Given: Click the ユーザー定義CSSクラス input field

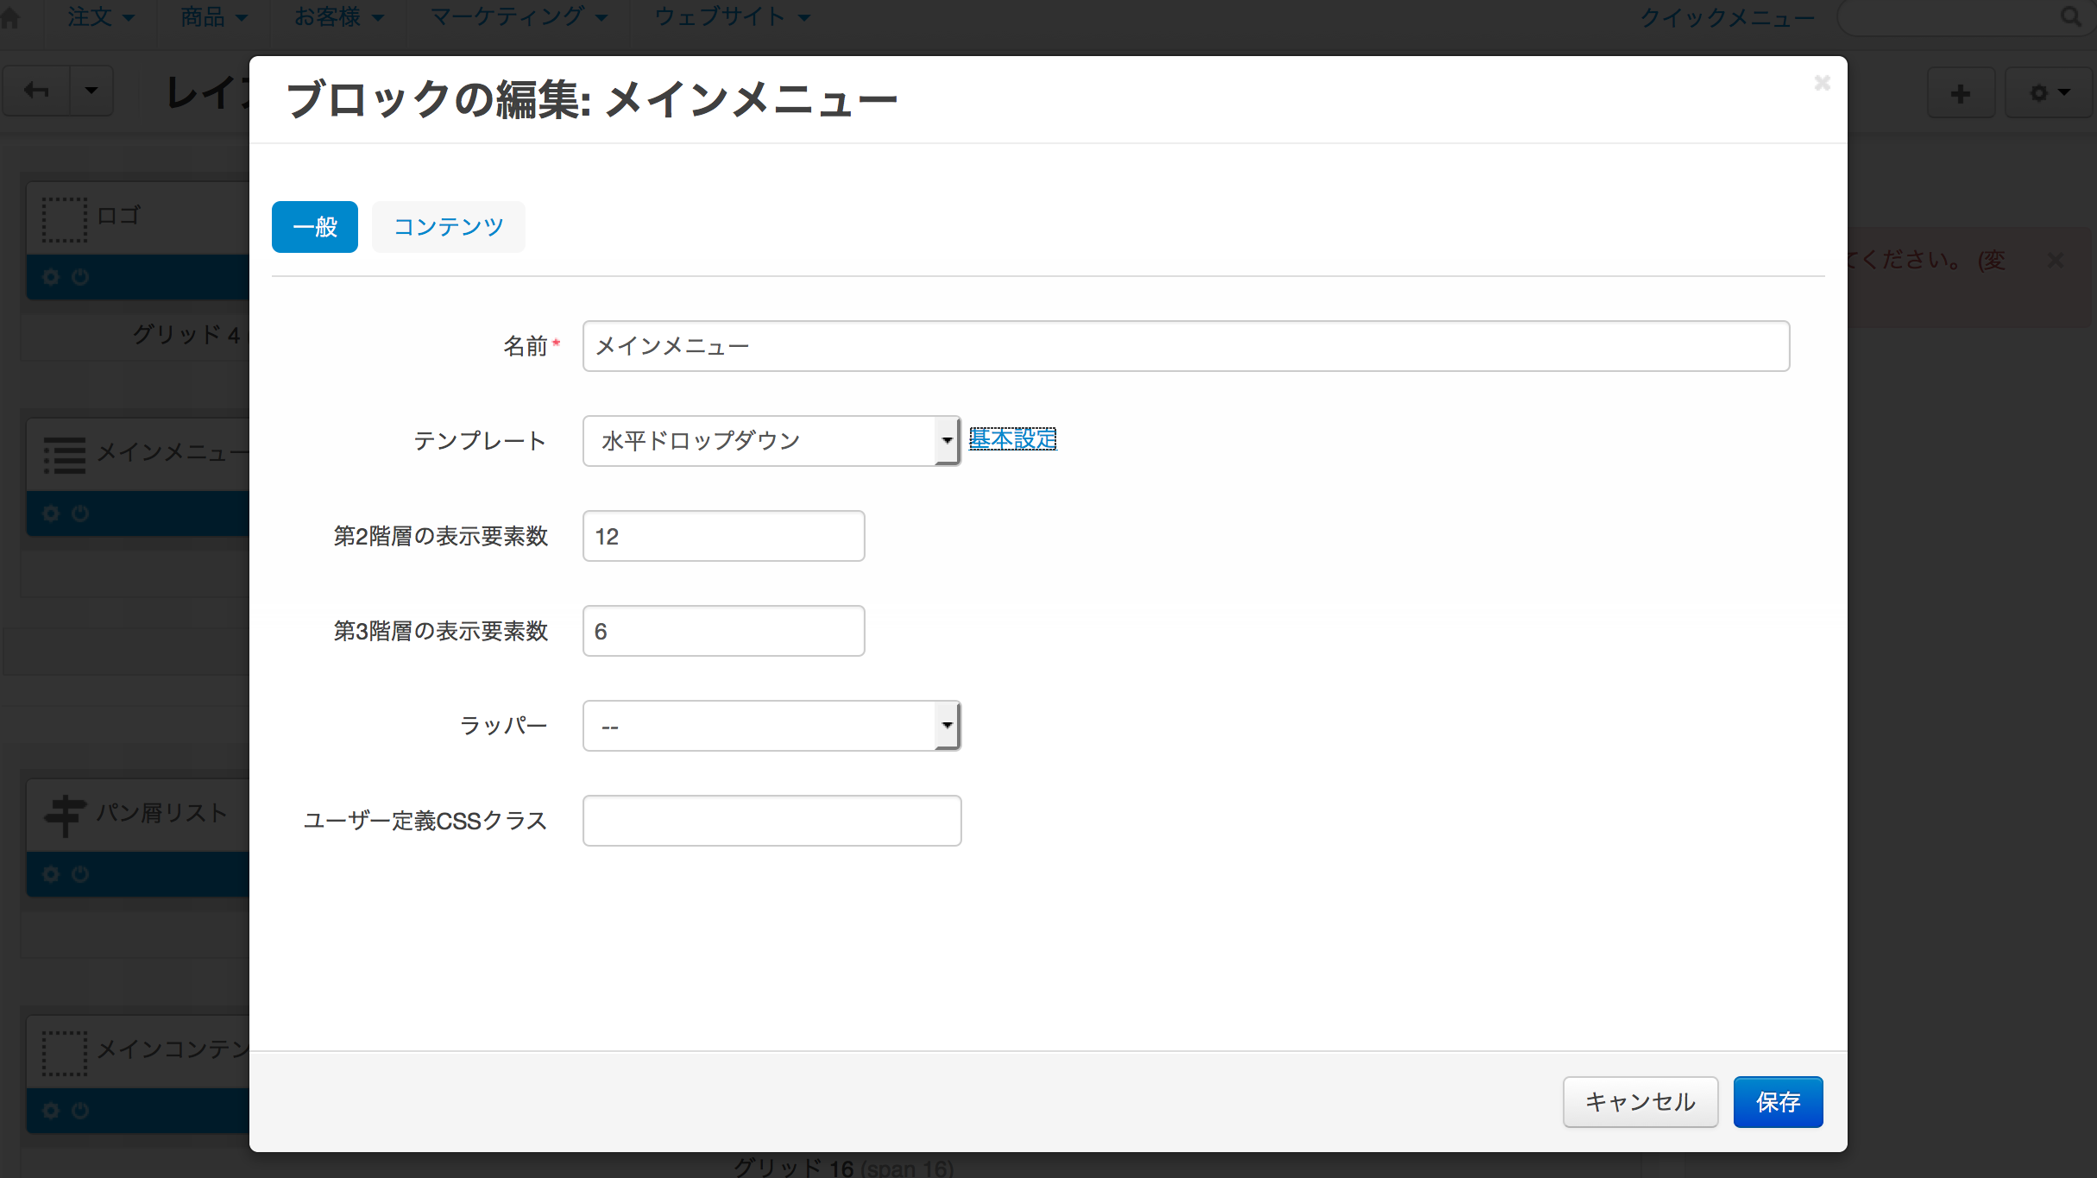Looking at the screenshot, I should pyautogui.click(x=771, y=821).
